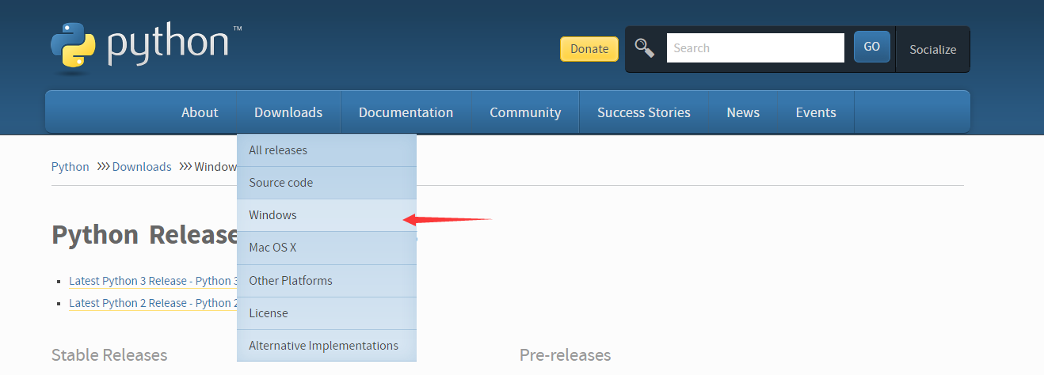Open the Events nav menu
This screenshot has width=1044, height=375.
816,112
